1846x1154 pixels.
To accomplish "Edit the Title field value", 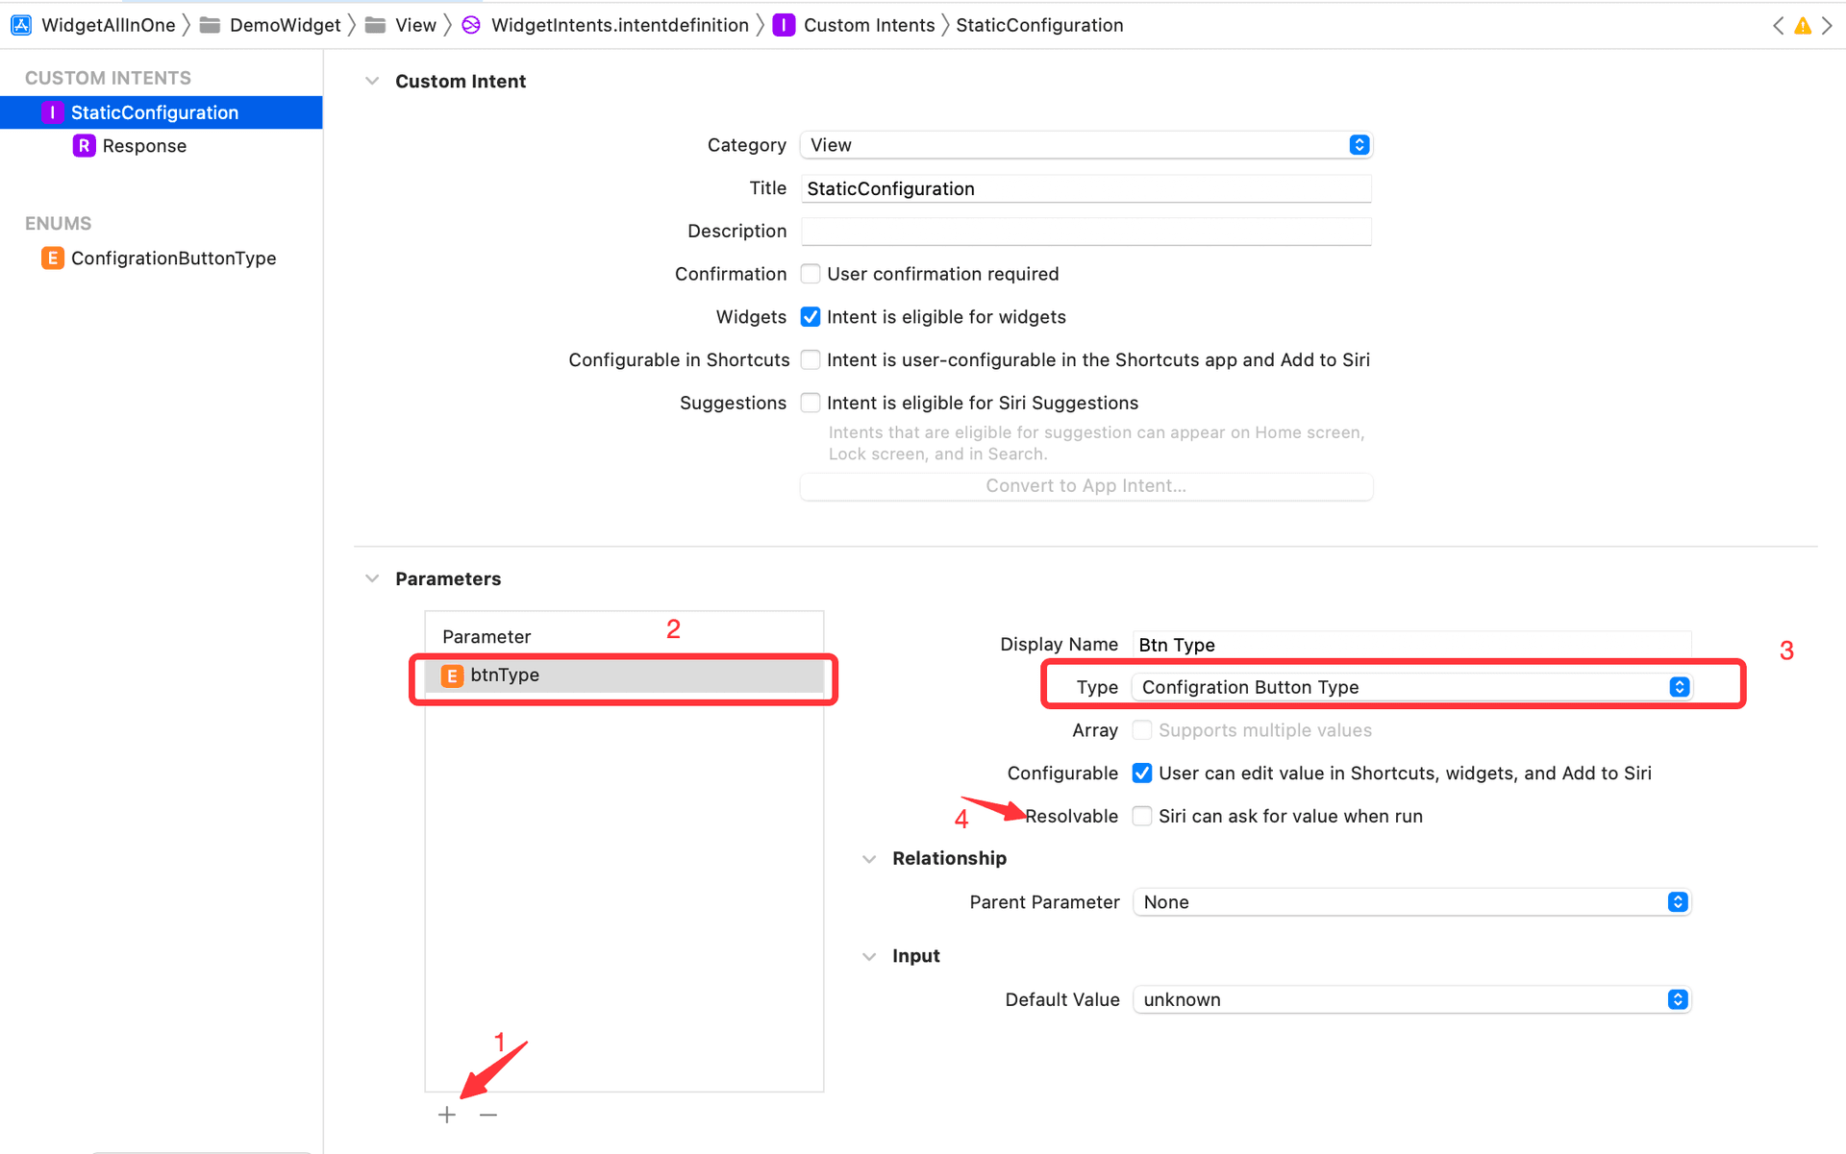I will click(x=1084, y=187).
